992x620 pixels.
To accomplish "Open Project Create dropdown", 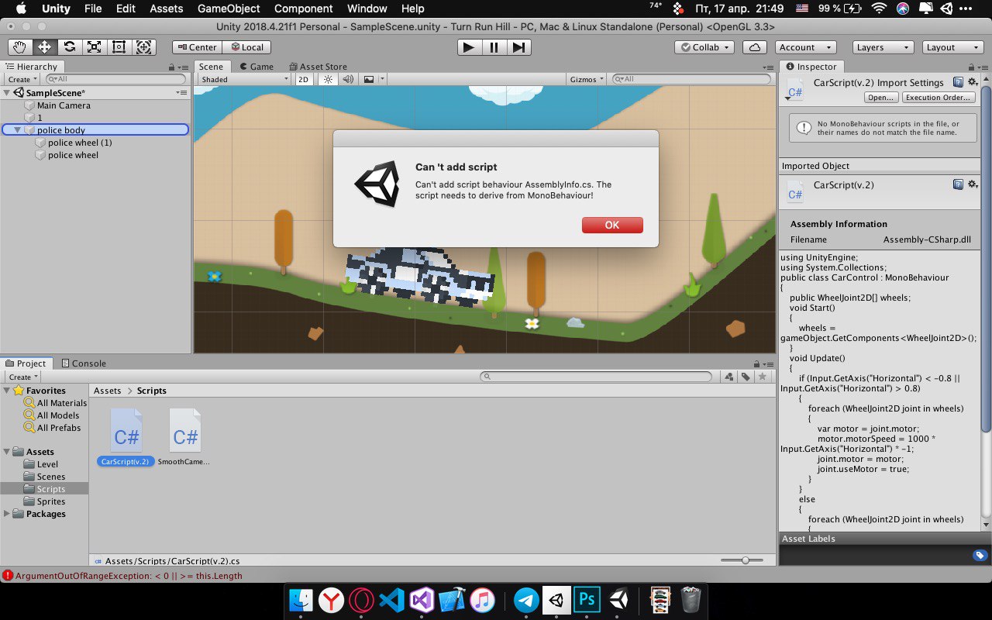I will click(22, 377).
